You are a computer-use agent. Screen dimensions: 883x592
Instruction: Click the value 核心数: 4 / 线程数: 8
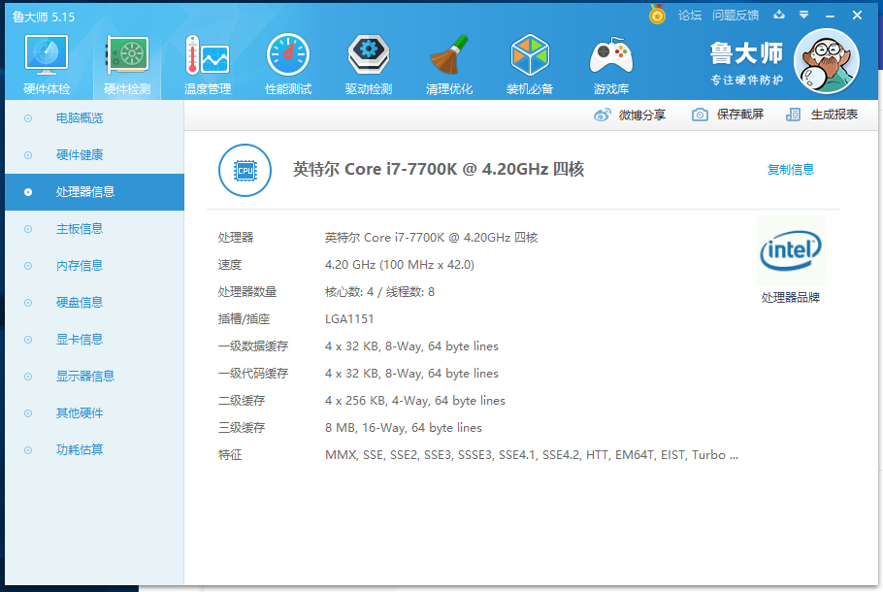pos(379,292)
